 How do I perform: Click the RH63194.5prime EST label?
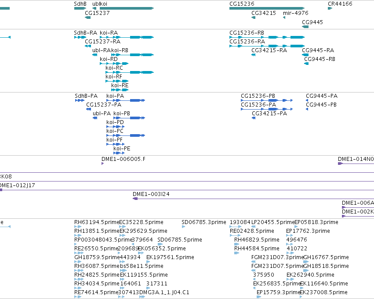click(97, 222)
